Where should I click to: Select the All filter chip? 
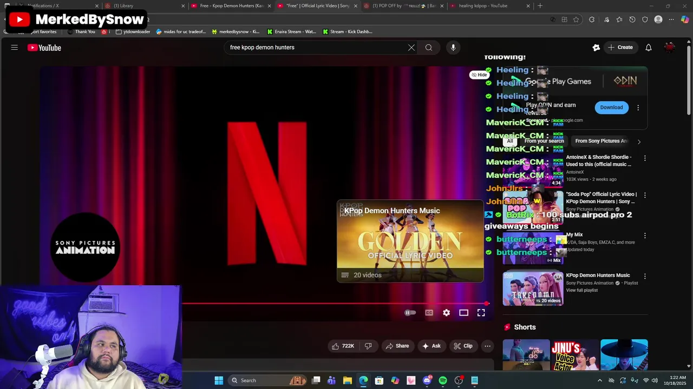[509, 141]
